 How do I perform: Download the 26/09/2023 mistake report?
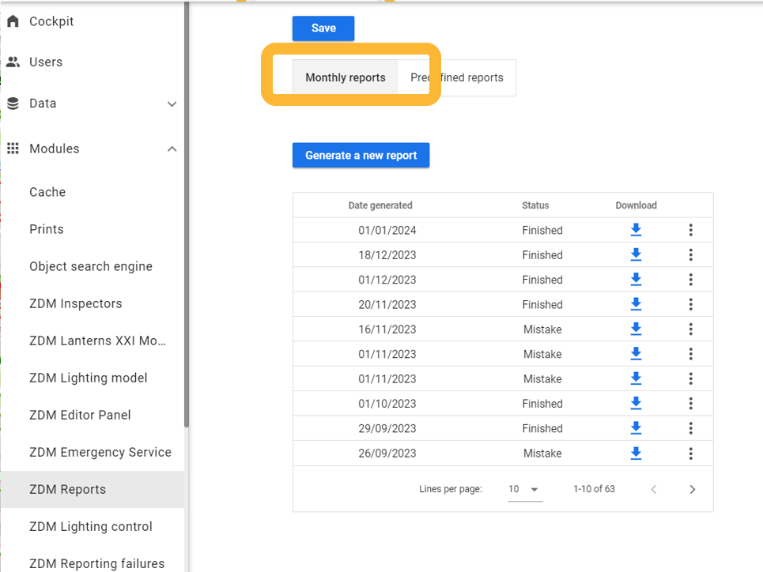pyautogui.click(x=636, y=453)
